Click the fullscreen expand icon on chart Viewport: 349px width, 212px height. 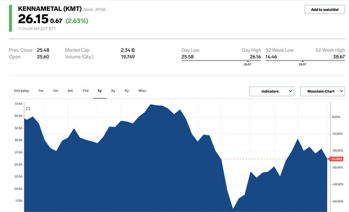pyautogui.click(x=28, y=108)
